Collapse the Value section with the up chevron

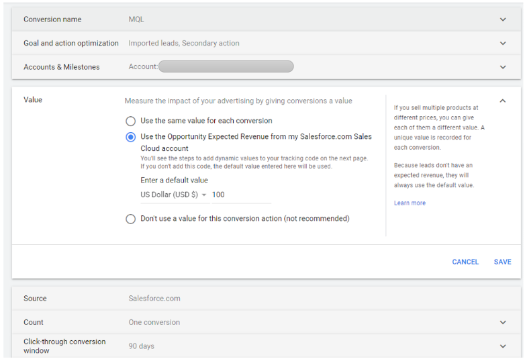(x=503, y=101)
